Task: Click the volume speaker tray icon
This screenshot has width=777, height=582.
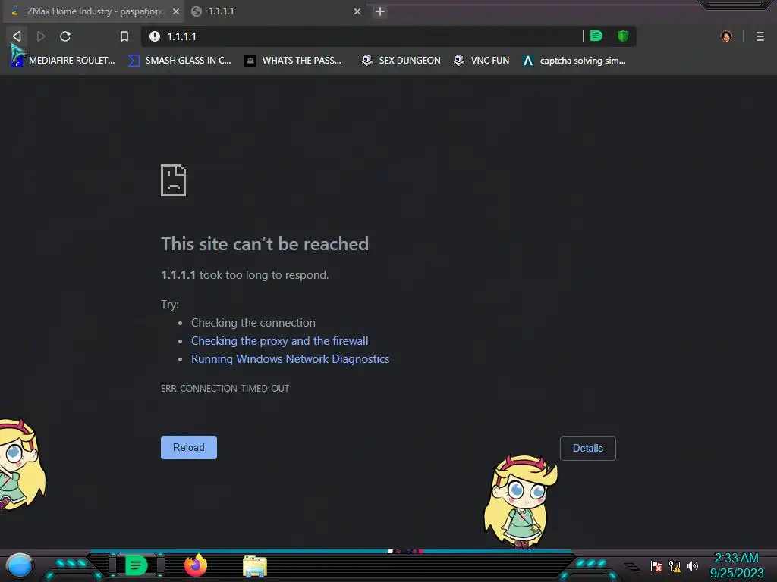Action: [x=693, y=566]
